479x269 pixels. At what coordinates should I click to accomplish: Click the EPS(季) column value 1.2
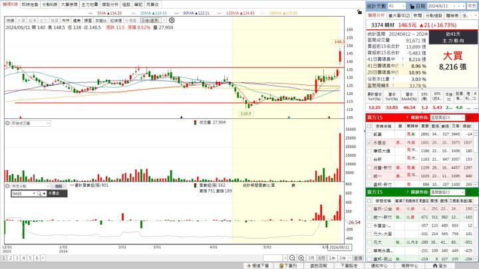(424, 108)
